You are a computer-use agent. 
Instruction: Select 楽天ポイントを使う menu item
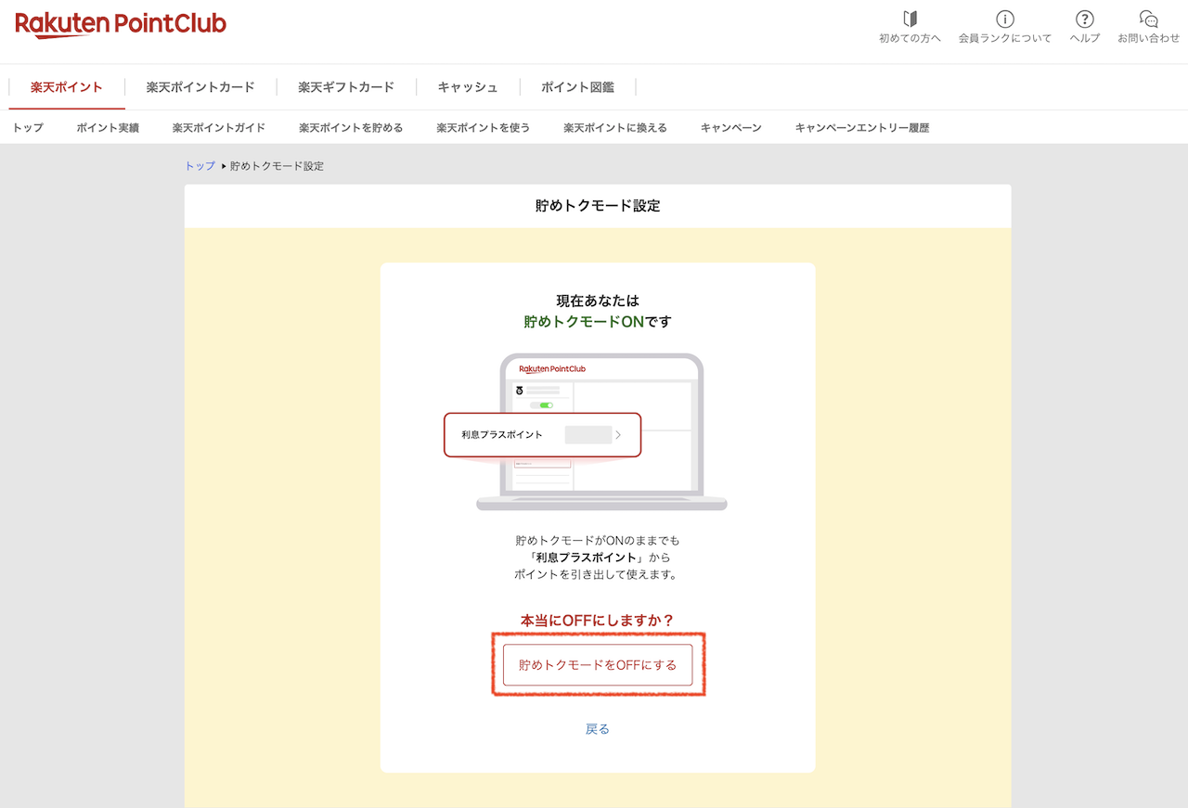coord(484,128)
